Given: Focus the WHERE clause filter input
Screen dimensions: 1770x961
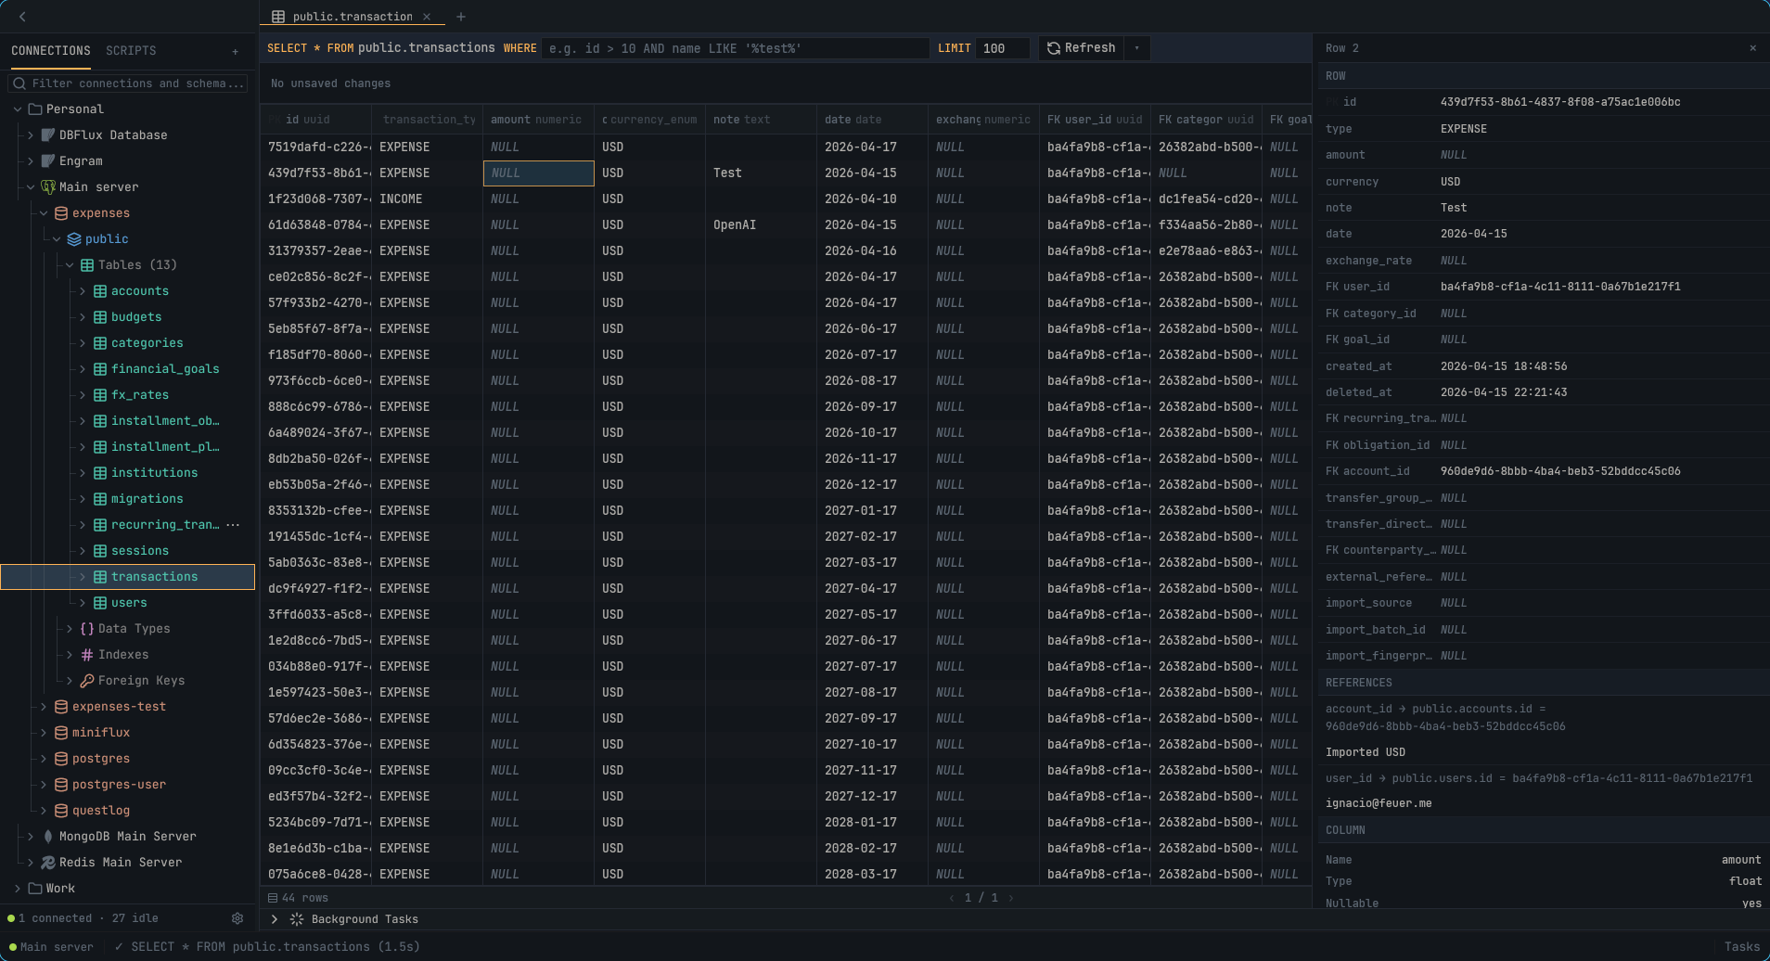Looking at the screenshot, I should 736,48.
